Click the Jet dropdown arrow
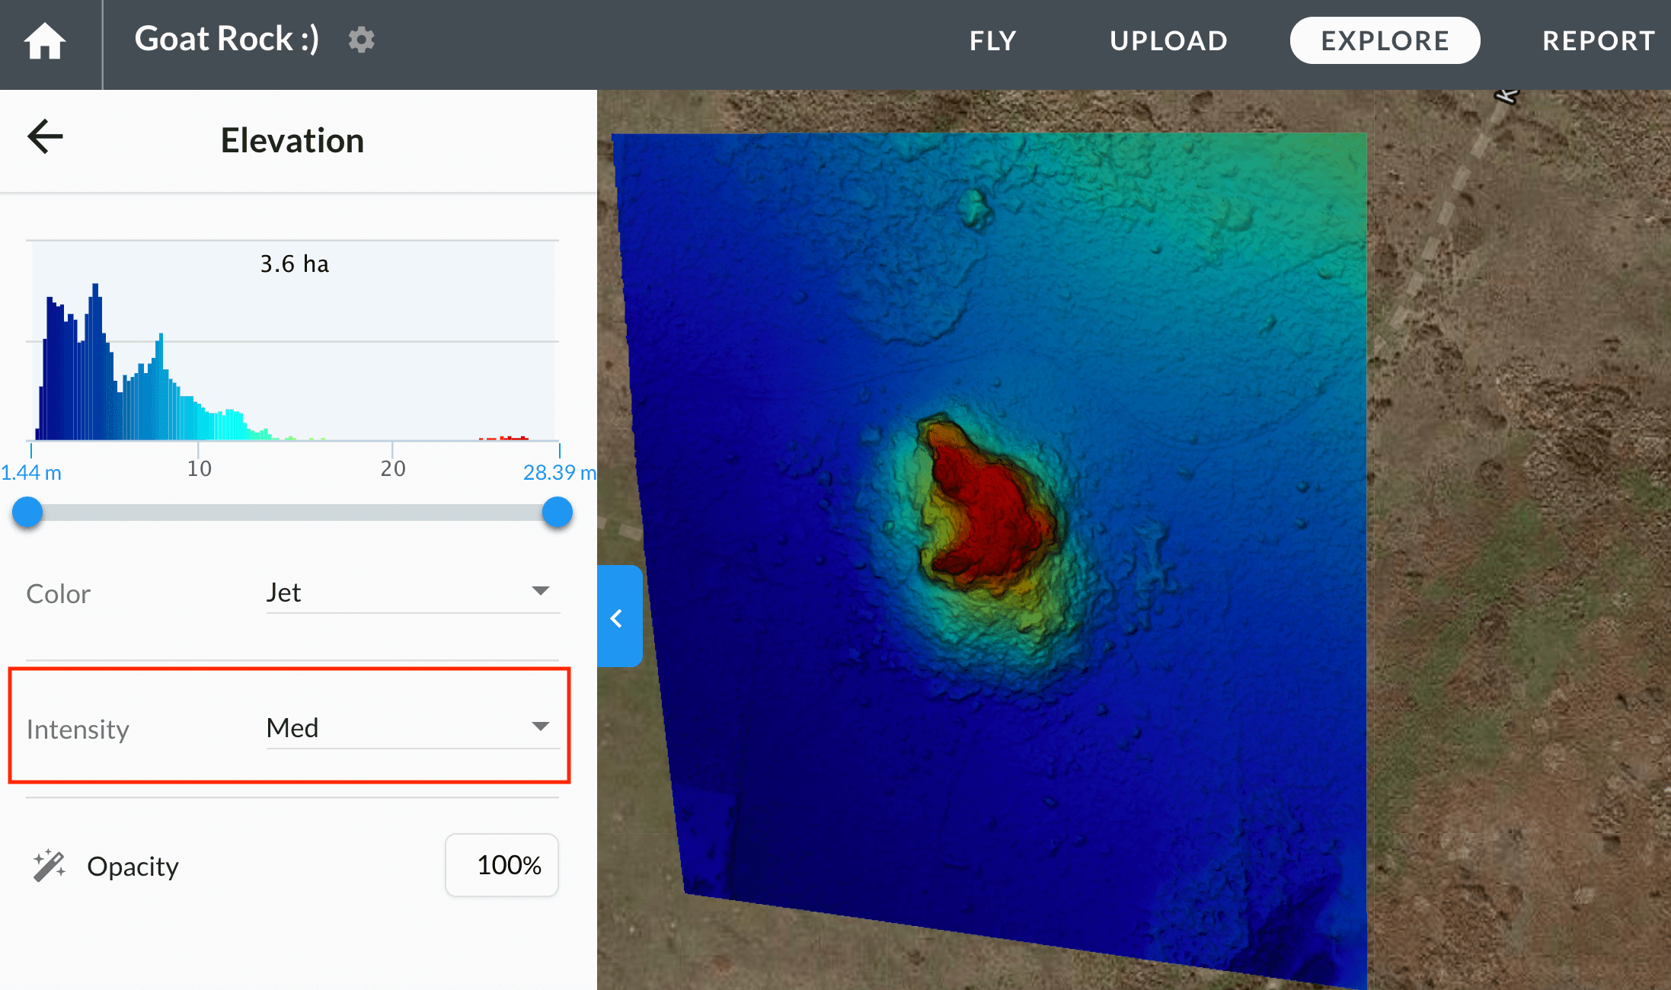Screen dimensions: 1671x990 (x=541, y=591)
